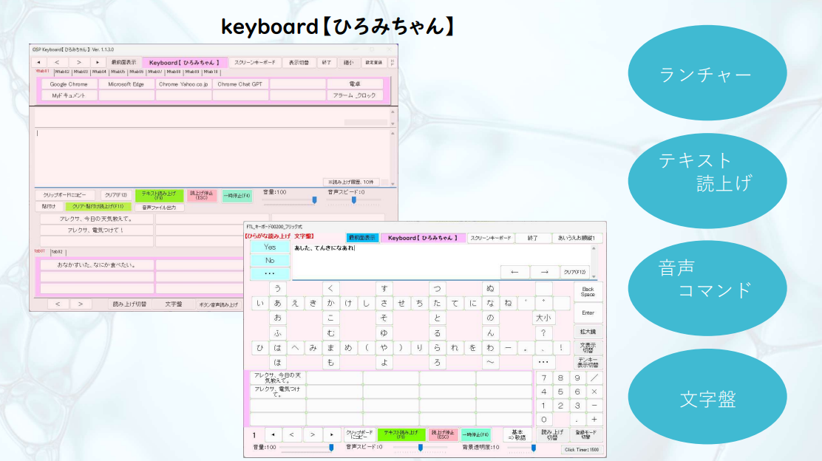Tap the ! key on the 文字盤
Screen dimensions: 822x461
(561, 347)
